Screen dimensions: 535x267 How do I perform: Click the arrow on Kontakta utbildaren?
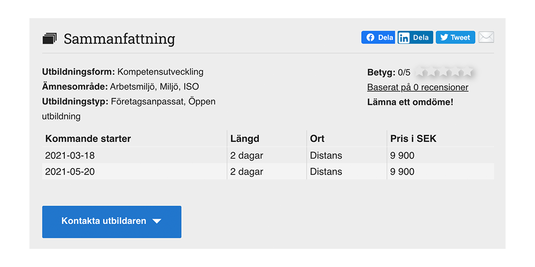(x=157, y=222)
